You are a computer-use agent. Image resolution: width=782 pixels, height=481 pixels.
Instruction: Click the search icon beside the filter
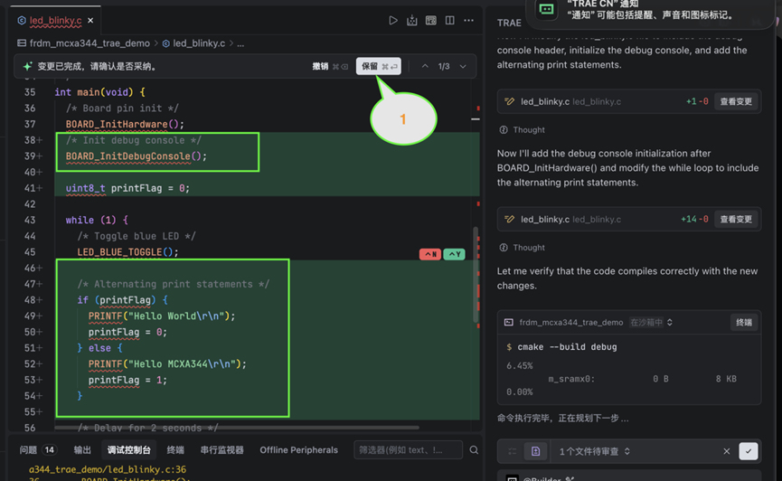pyautogui.click(x=474, y=450)
